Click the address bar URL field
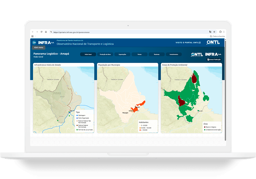The height and width of the screenshot is (179, 256). point(128,32)
